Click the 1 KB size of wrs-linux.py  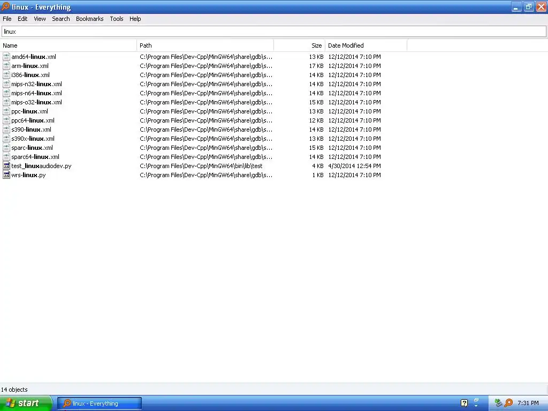318,175
